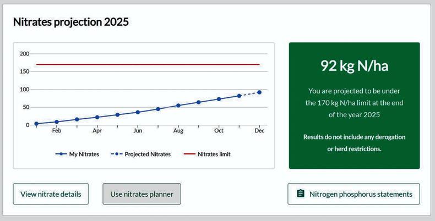Image resolution: width=435 pixels, height=221 pixels.
Task: Select the first data point on the chart
Action: pos(36,124)
